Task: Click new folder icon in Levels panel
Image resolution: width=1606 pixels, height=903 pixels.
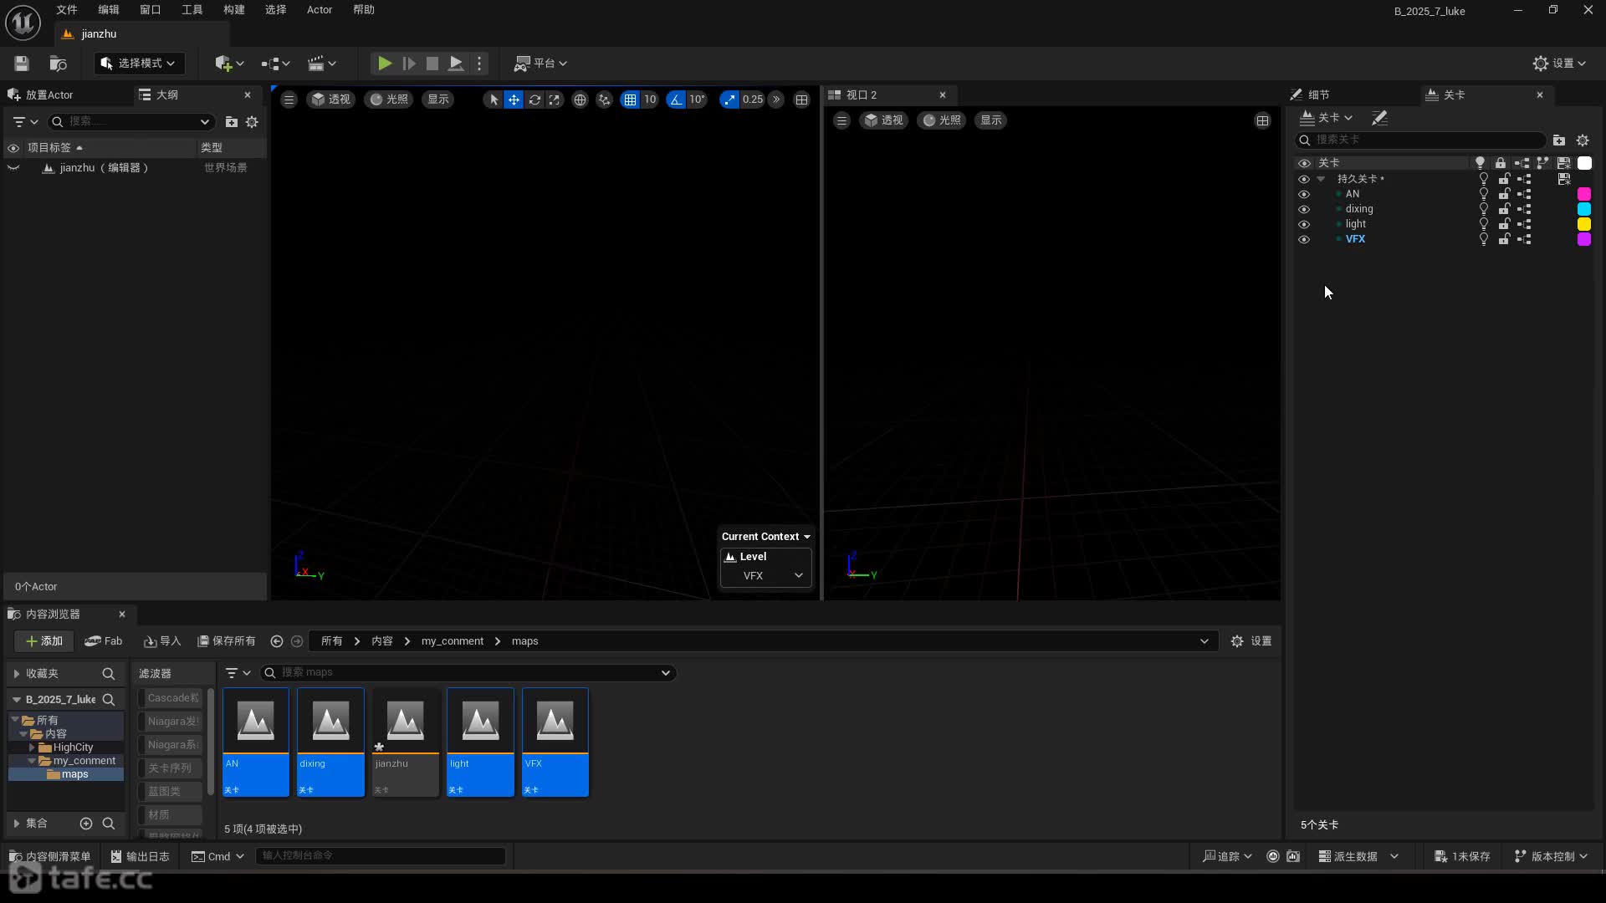Action: pos(1559,140)
